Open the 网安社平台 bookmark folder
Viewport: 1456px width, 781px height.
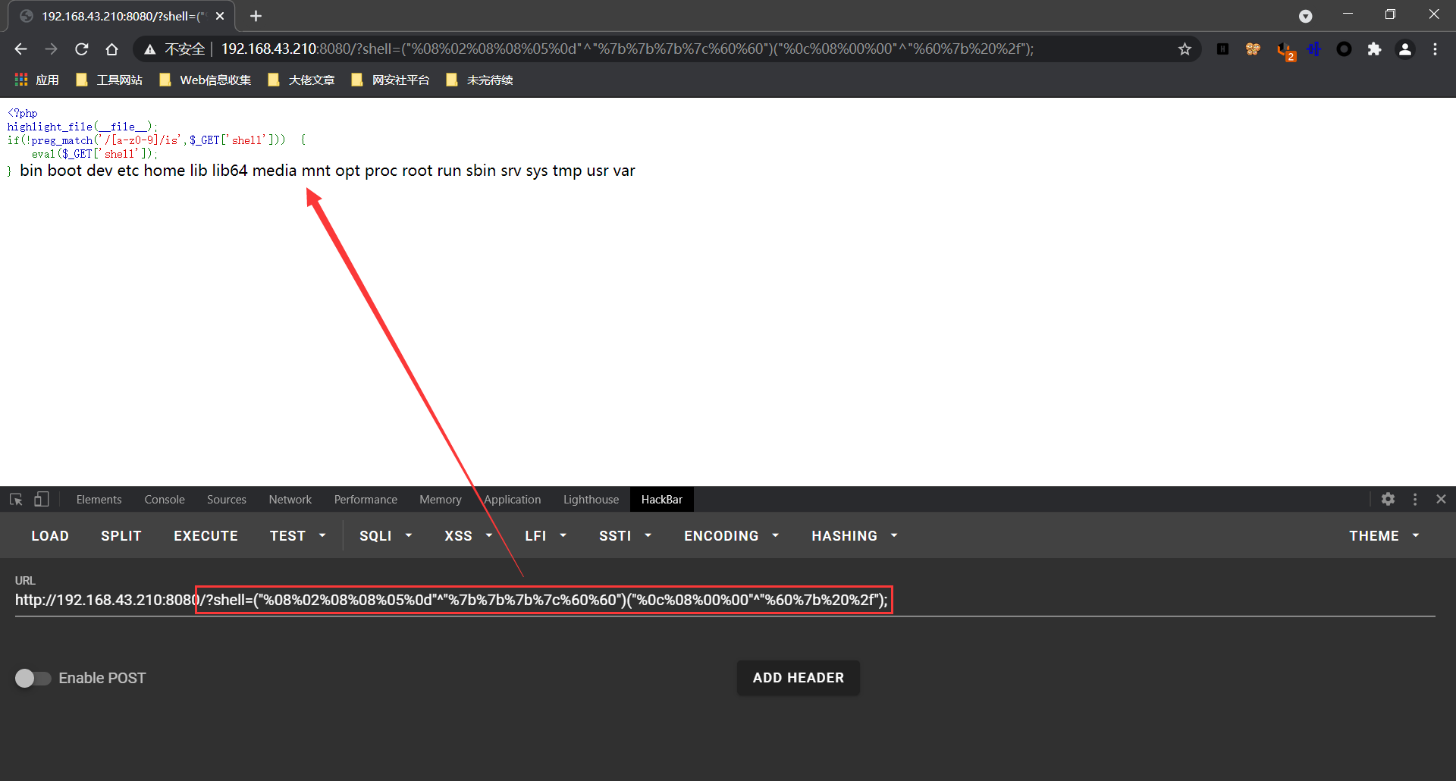(x=391, y=80)
